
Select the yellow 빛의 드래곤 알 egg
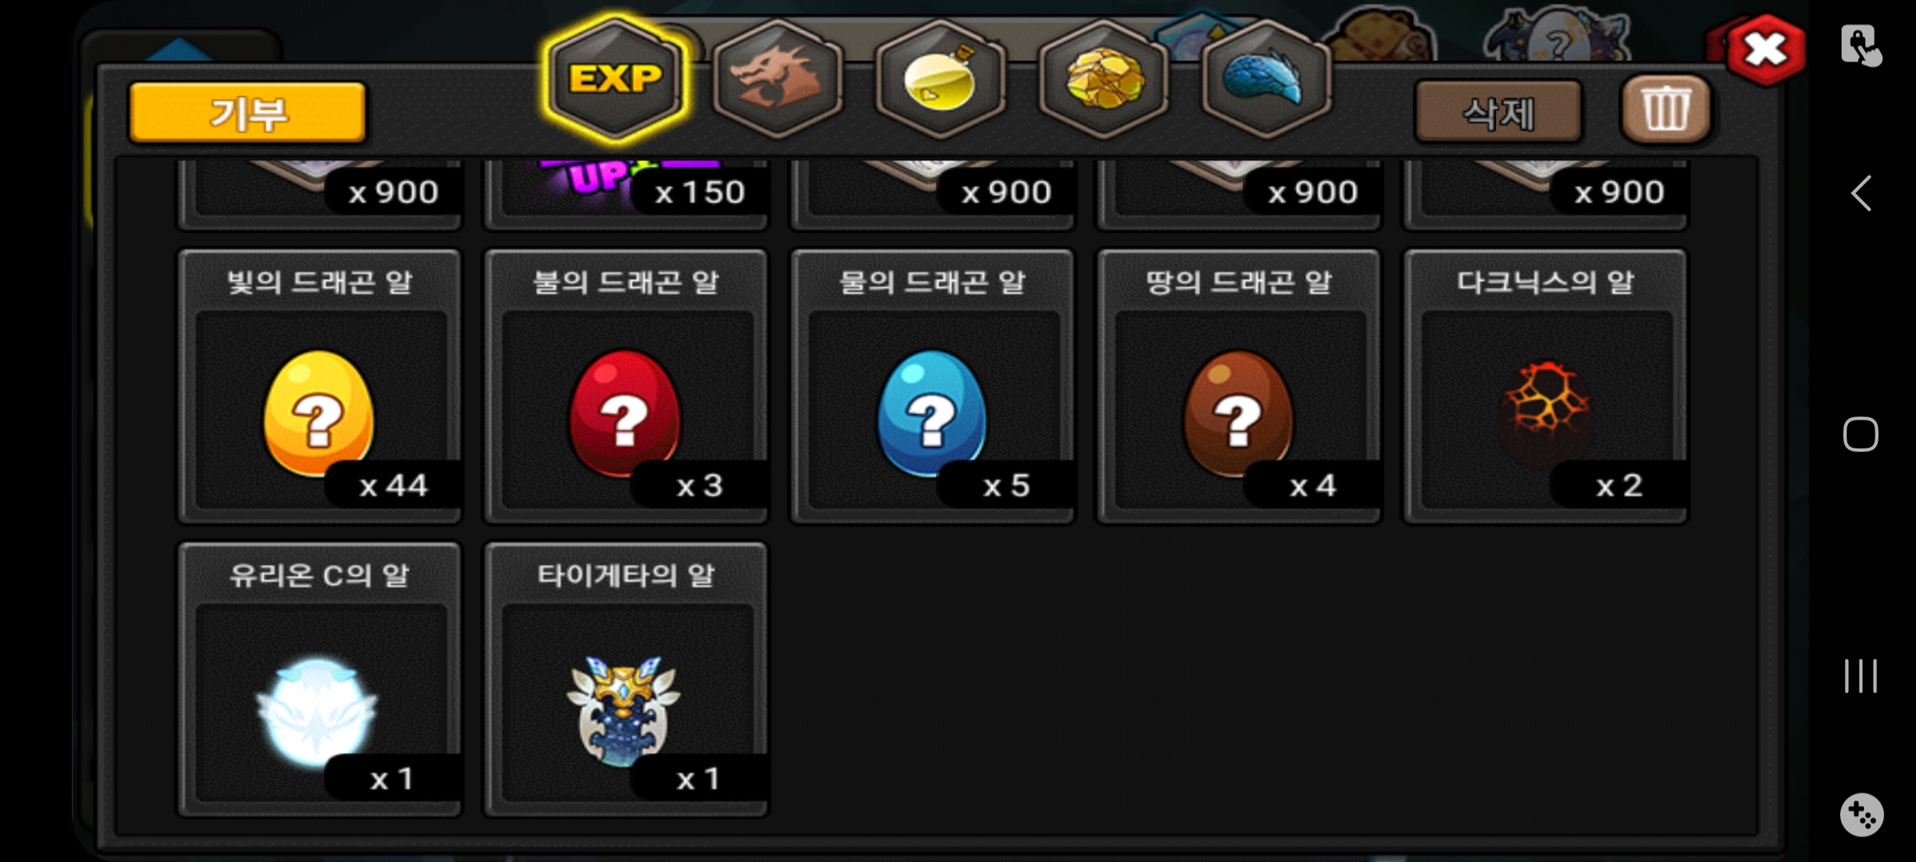click(x=319, y=387)
